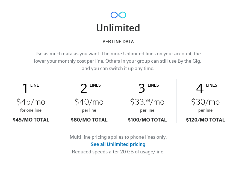Viewport: 236px width, 173px height.
Task: Click the PER LINE DATA label
Action: (x=118, y=41)
